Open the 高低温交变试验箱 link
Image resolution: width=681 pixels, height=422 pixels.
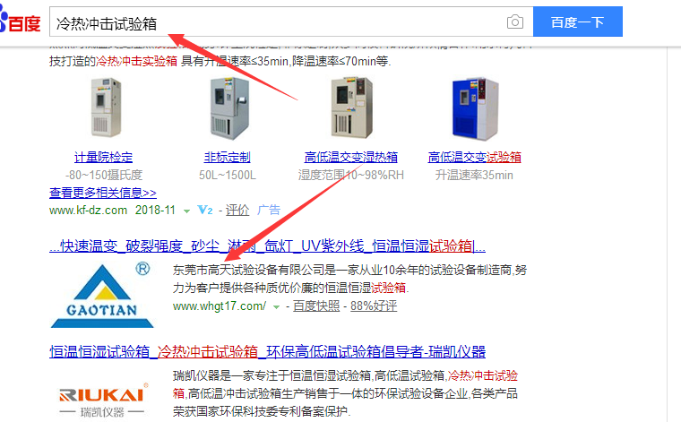[474, 157]
